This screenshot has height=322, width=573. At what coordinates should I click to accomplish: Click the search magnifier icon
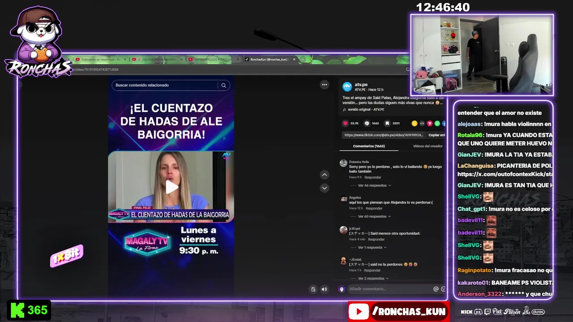pos(223,85)
